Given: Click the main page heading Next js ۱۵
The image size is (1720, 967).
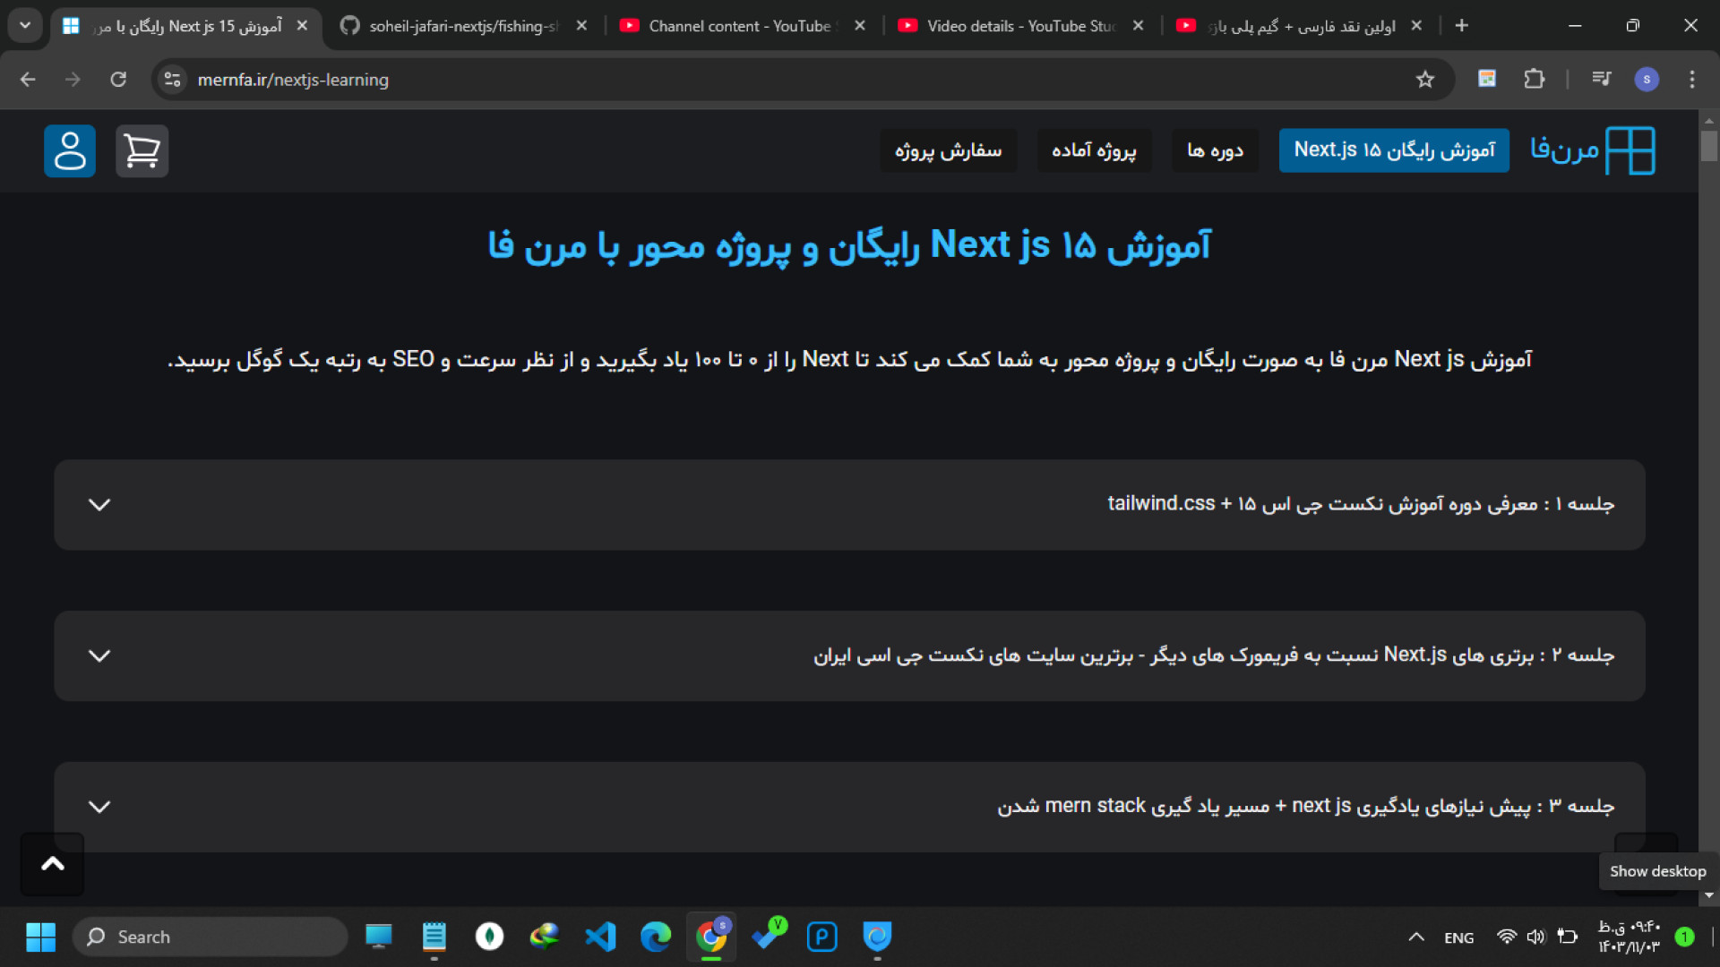Looking at the screenshot, I should pos(849,245).
